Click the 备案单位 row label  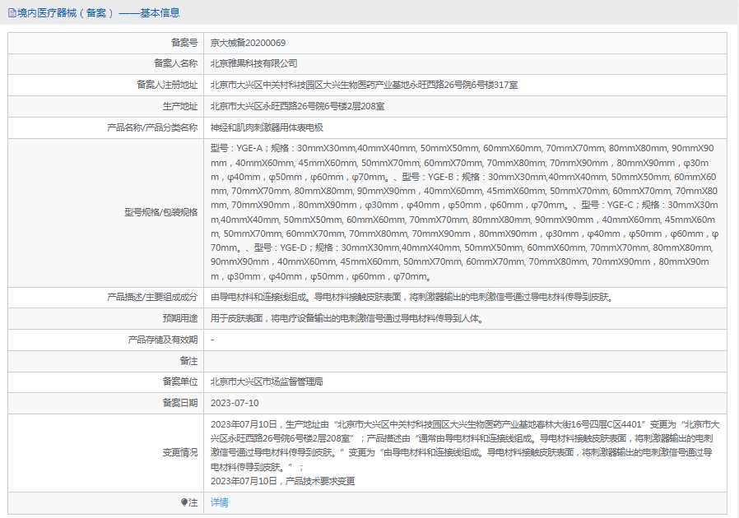click(180, 382)
